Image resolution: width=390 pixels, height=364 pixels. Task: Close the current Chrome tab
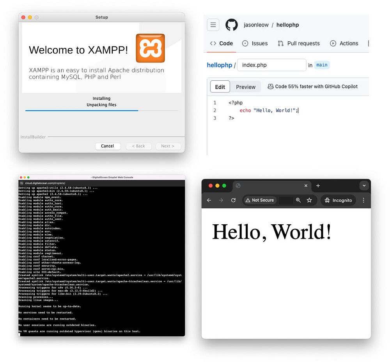pyautogui.click(x=306, y=186)
